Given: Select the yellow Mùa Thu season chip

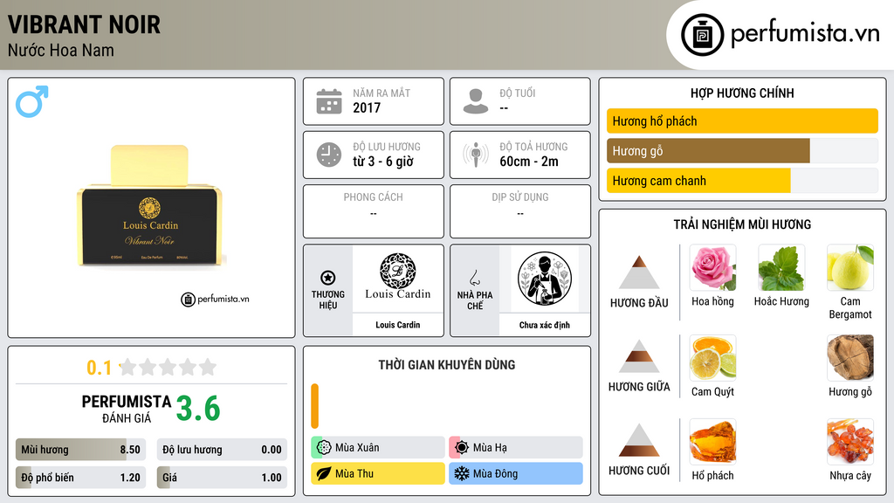Looking at the screenshot, I should click(x=377, y=473).
